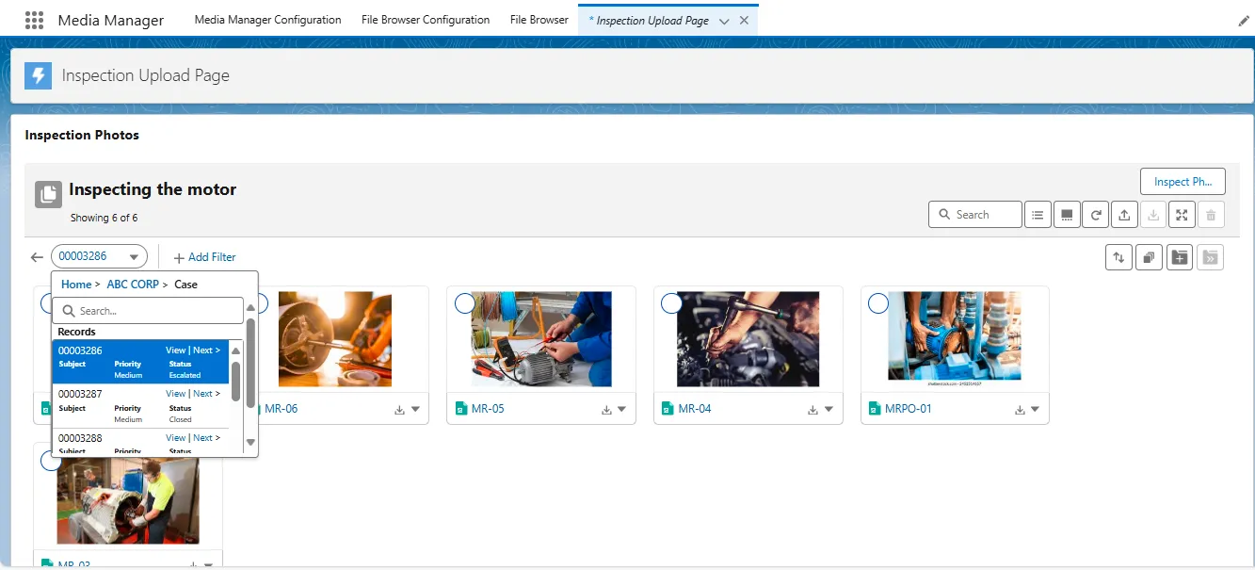Go to Home in the breadcrumb
This screenshot has width=1255, height=570.
click(x=76, y=285)
